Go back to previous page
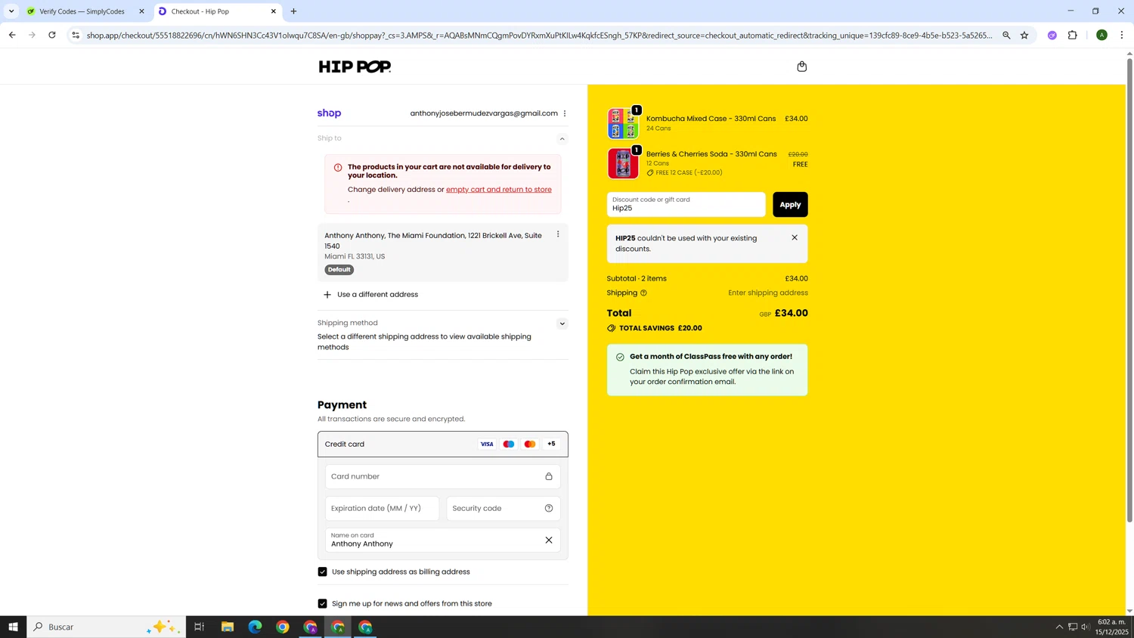1134x638 pixels. tap(12, 35)
